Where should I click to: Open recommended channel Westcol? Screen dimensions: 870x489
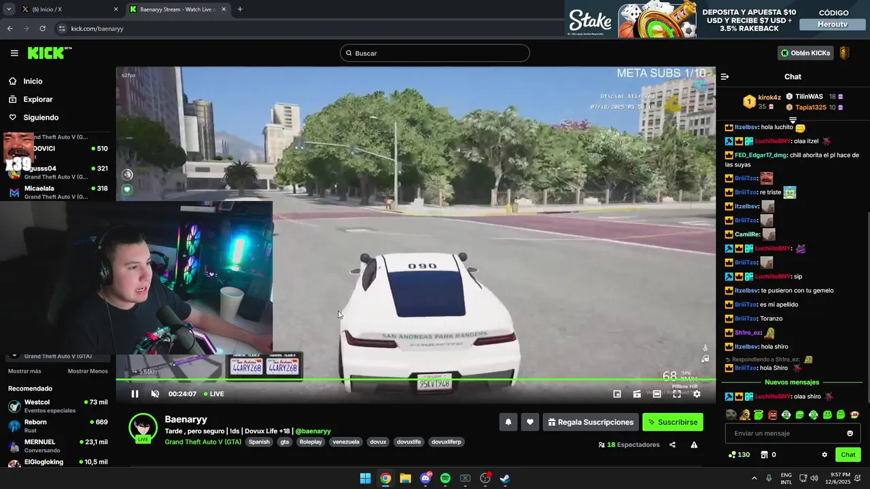pyautogui.click(x=57, y=406)
